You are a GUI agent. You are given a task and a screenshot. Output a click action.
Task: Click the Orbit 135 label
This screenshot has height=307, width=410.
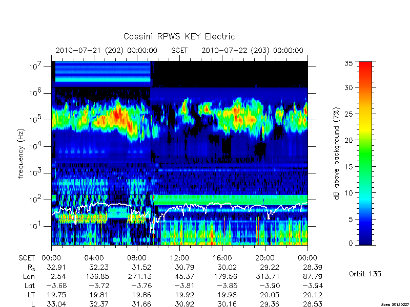coord(365,274)
